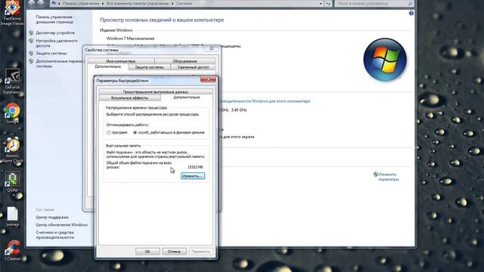This screenshot has height=272, width=484.
Task: Click 'Изменить...' virtual memory button
Action: click(x=193, y=176)
